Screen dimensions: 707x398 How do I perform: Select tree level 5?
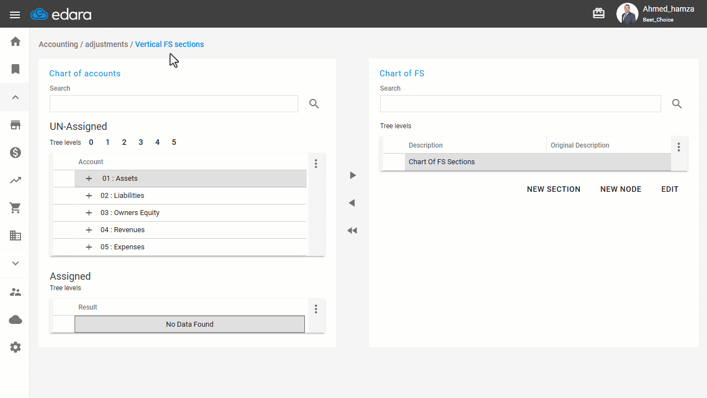click(174, 142)
